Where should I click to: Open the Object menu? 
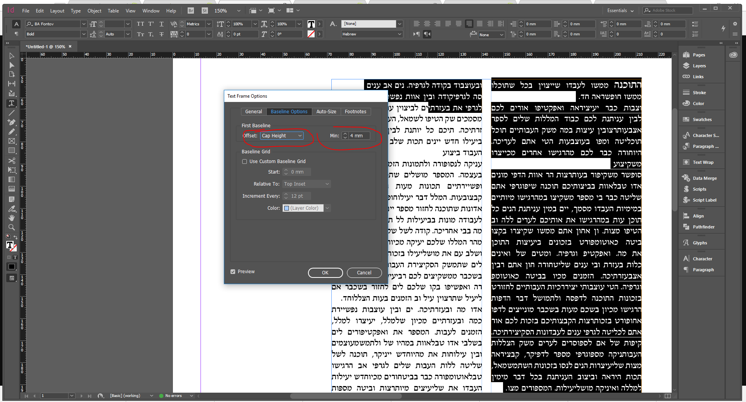coord(94,11)
